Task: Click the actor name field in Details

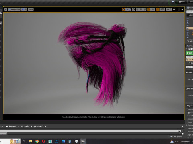Action: click(191, 49)
